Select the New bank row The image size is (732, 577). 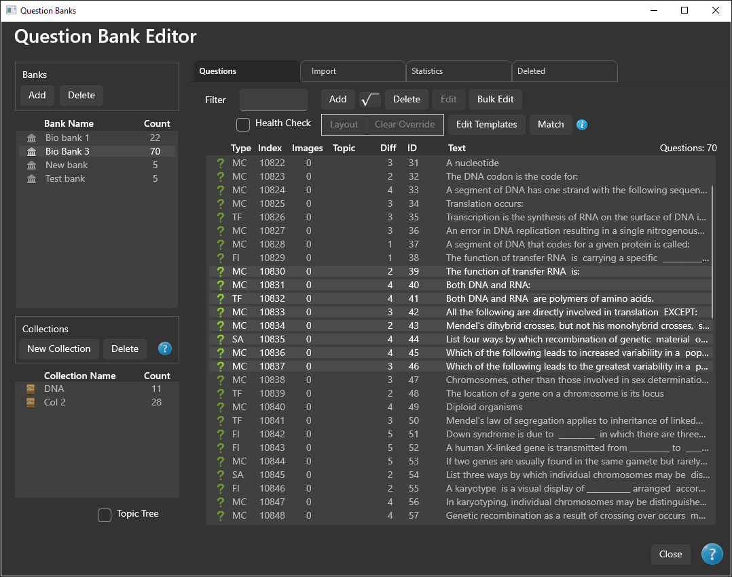(97, 165)
